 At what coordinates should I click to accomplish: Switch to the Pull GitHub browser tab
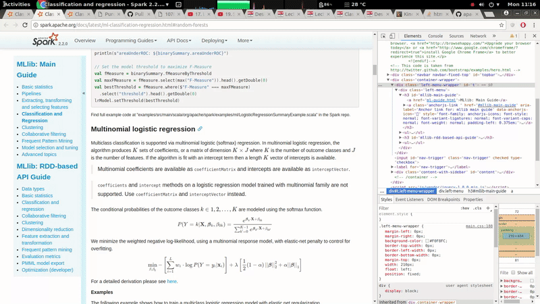click(x=139, y=14)
